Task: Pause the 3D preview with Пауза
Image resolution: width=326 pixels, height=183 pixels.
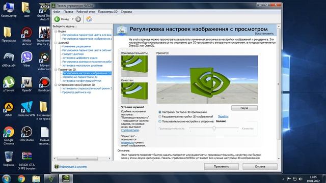Action: coord(244,108)
